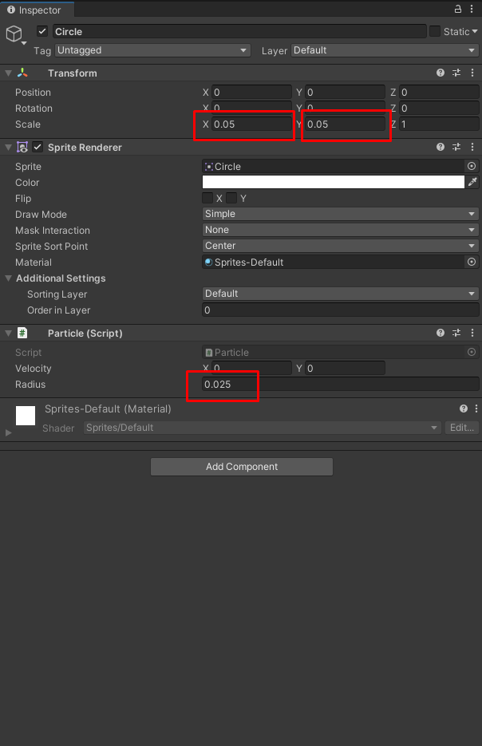Click the Inspector lock icon
482x746 pixels.
pyautogui.click(x=458, y=10)
